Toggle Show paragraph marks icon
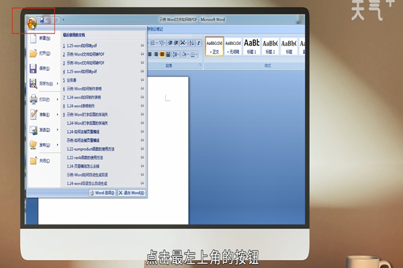Screen dimensions: 403x268 tap(199, 43)
